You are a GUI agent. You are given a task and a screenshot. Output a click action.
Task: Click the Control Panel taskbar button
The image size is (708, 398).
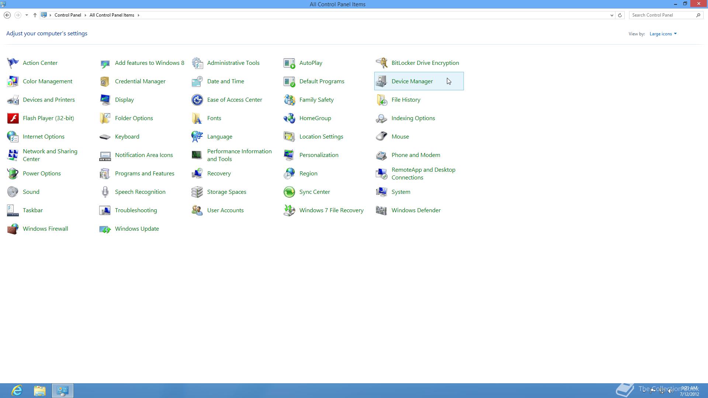(63, 391)
